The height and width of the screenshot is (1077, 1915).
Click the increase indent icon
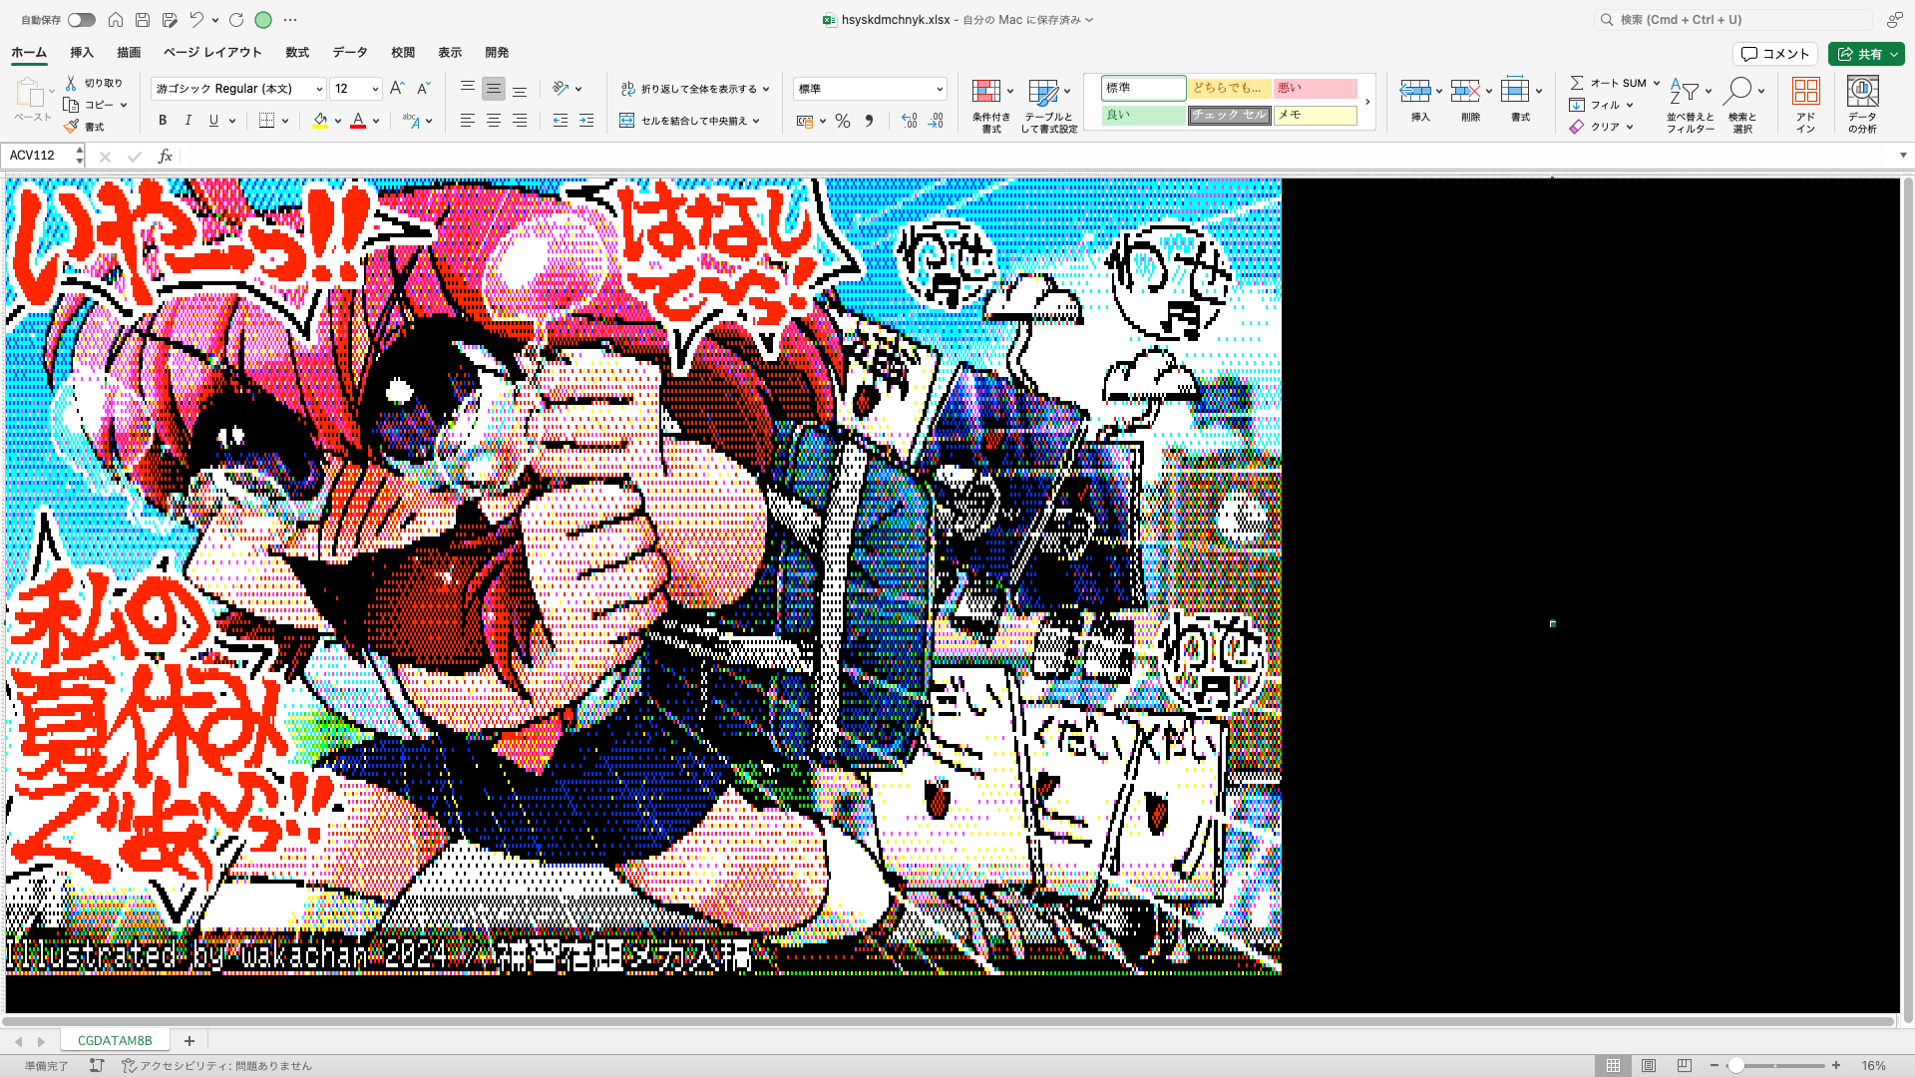[x=586, y=121]
